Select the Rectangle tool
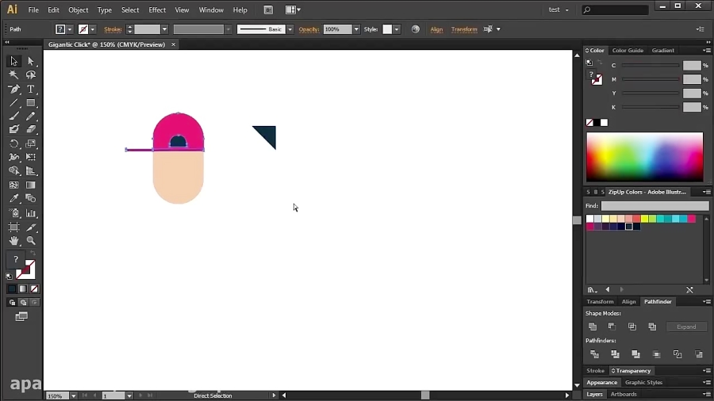This screenshot has height=401, width=714. [x=30, y=103]
